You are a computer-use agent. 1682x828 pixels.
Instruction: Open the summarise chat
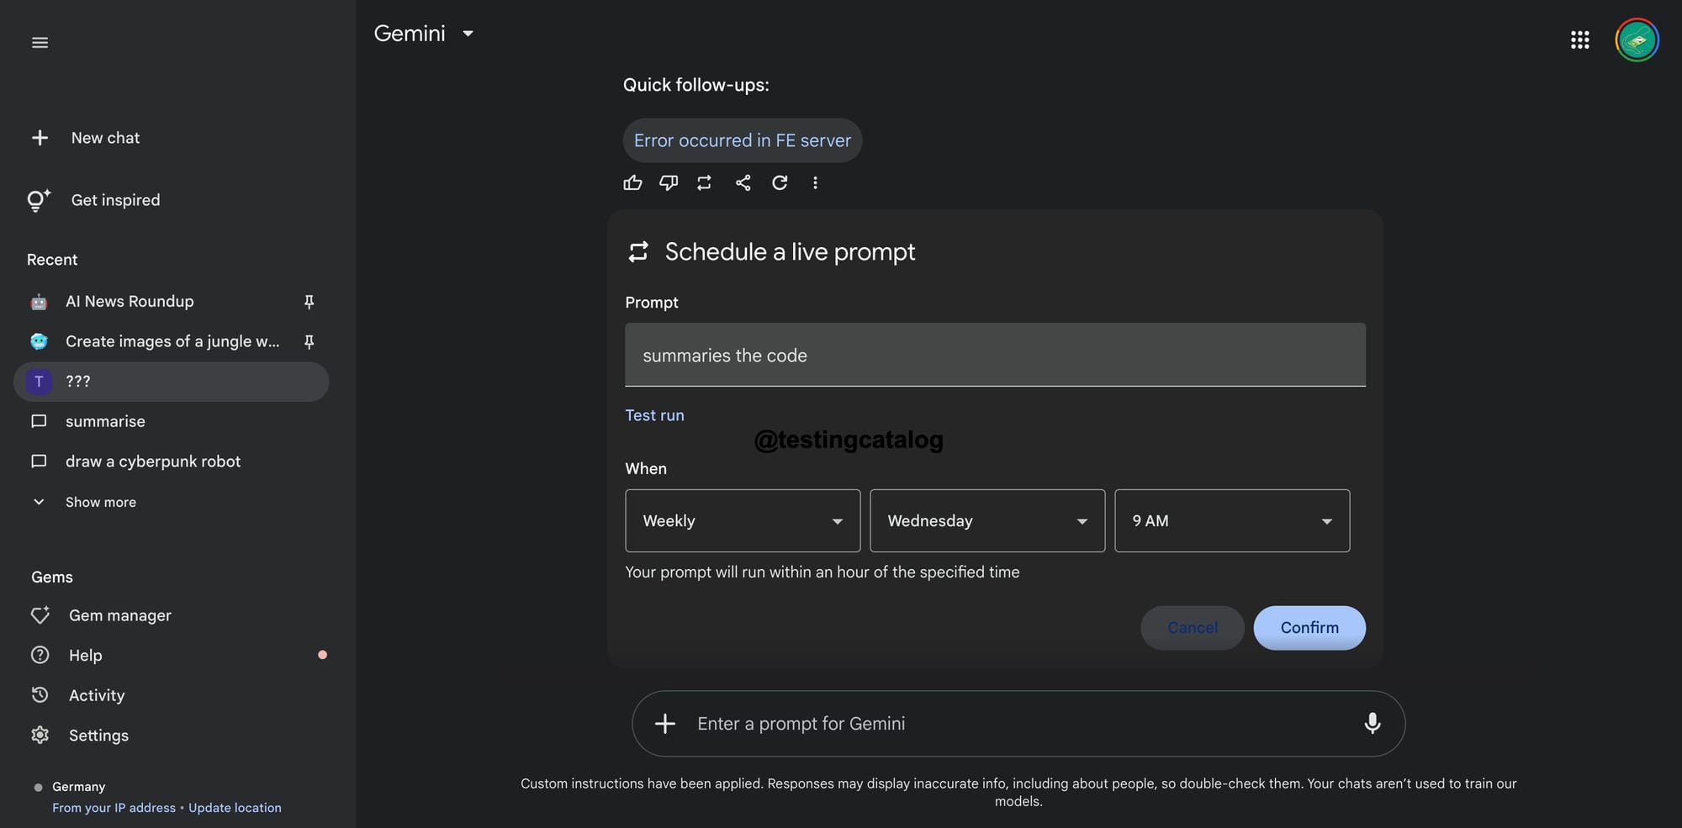pyautogui.click(x=172, y=422)
